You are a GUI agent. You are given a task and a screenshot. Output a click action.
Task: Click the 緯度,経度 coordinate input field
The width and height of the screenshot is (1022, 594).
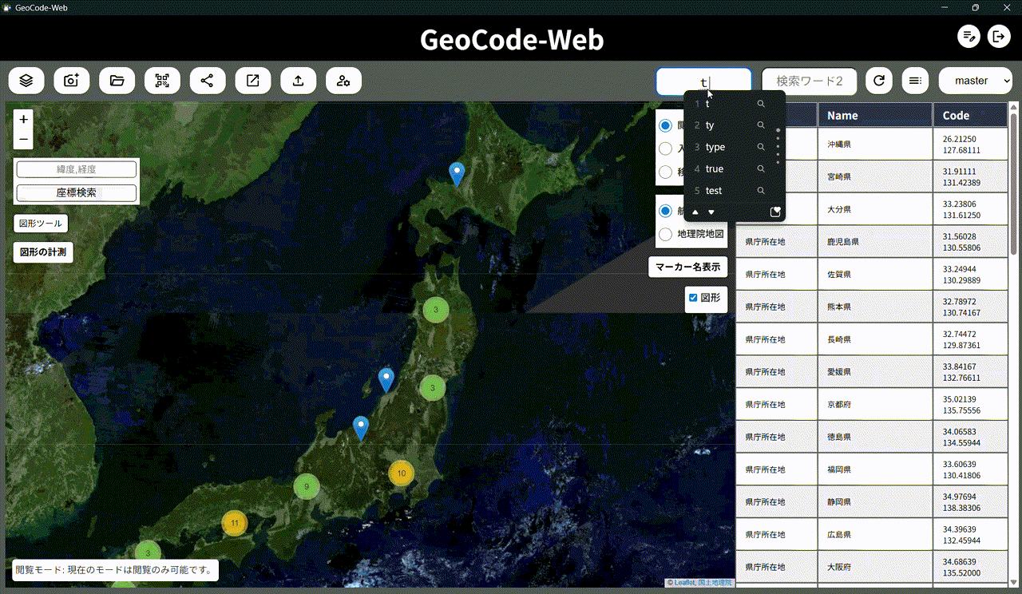77,169
